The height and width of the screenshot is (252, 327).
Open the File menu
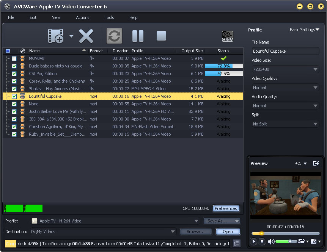[x=11, y=17]
